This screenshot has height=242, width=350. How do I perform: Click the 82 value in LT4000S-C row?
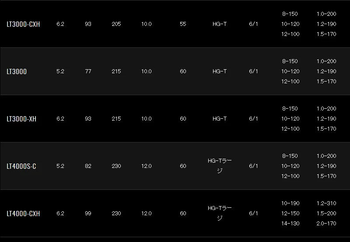point(88,166)
